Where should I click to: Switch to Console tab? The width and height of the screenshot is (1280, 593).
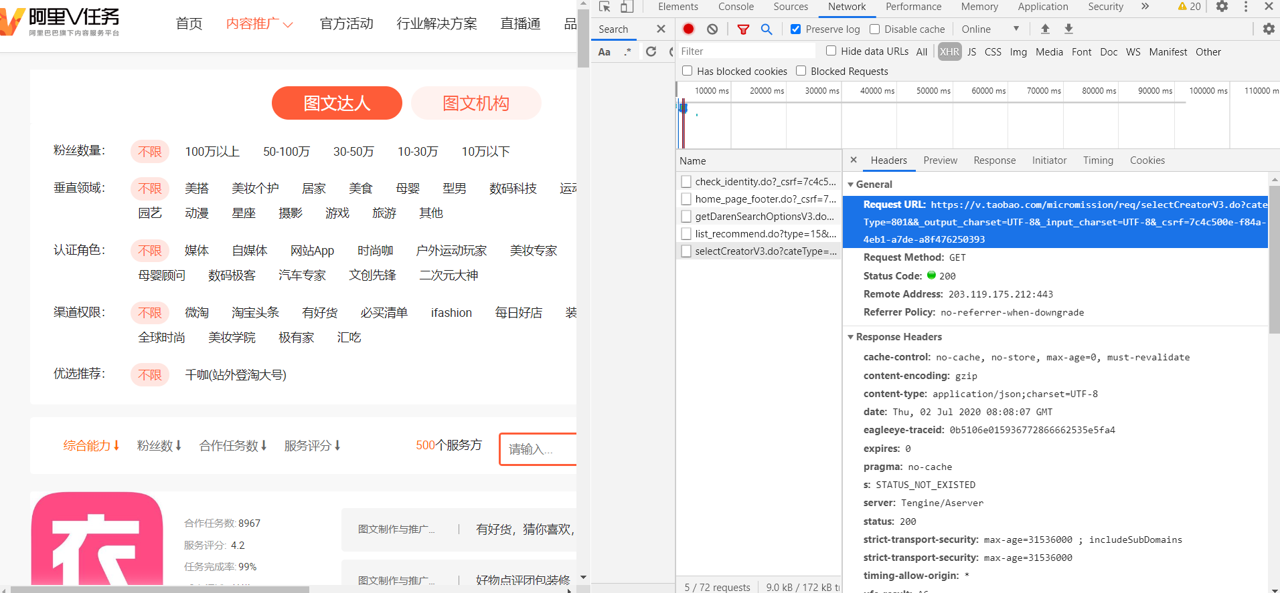pos(736,7)
